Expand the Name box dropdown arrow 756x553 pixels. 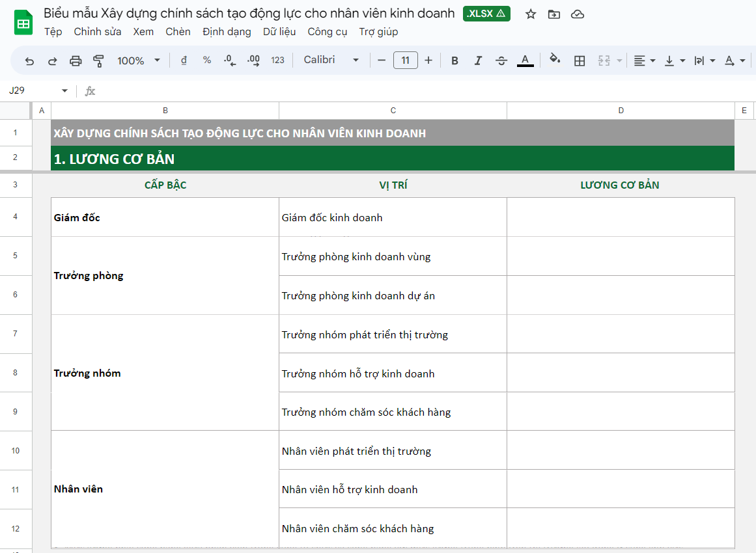pos(64,90)
